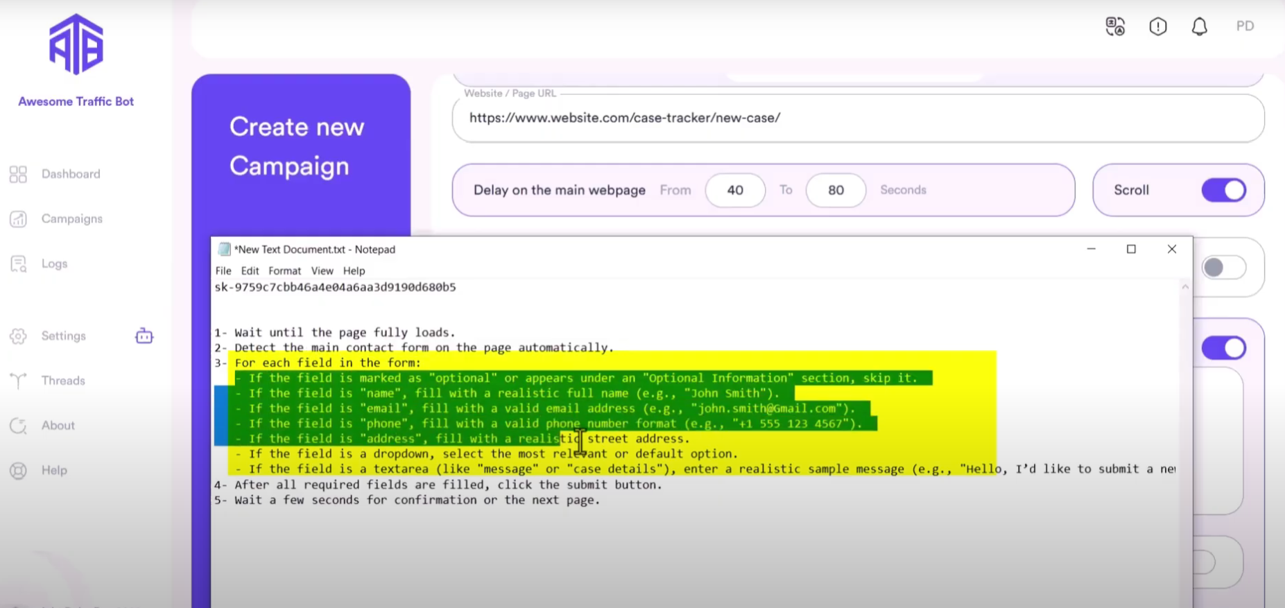The image size is (1285, 608).
Task: Click the robot icon beside Settings
Action: [x=144, y=336]
